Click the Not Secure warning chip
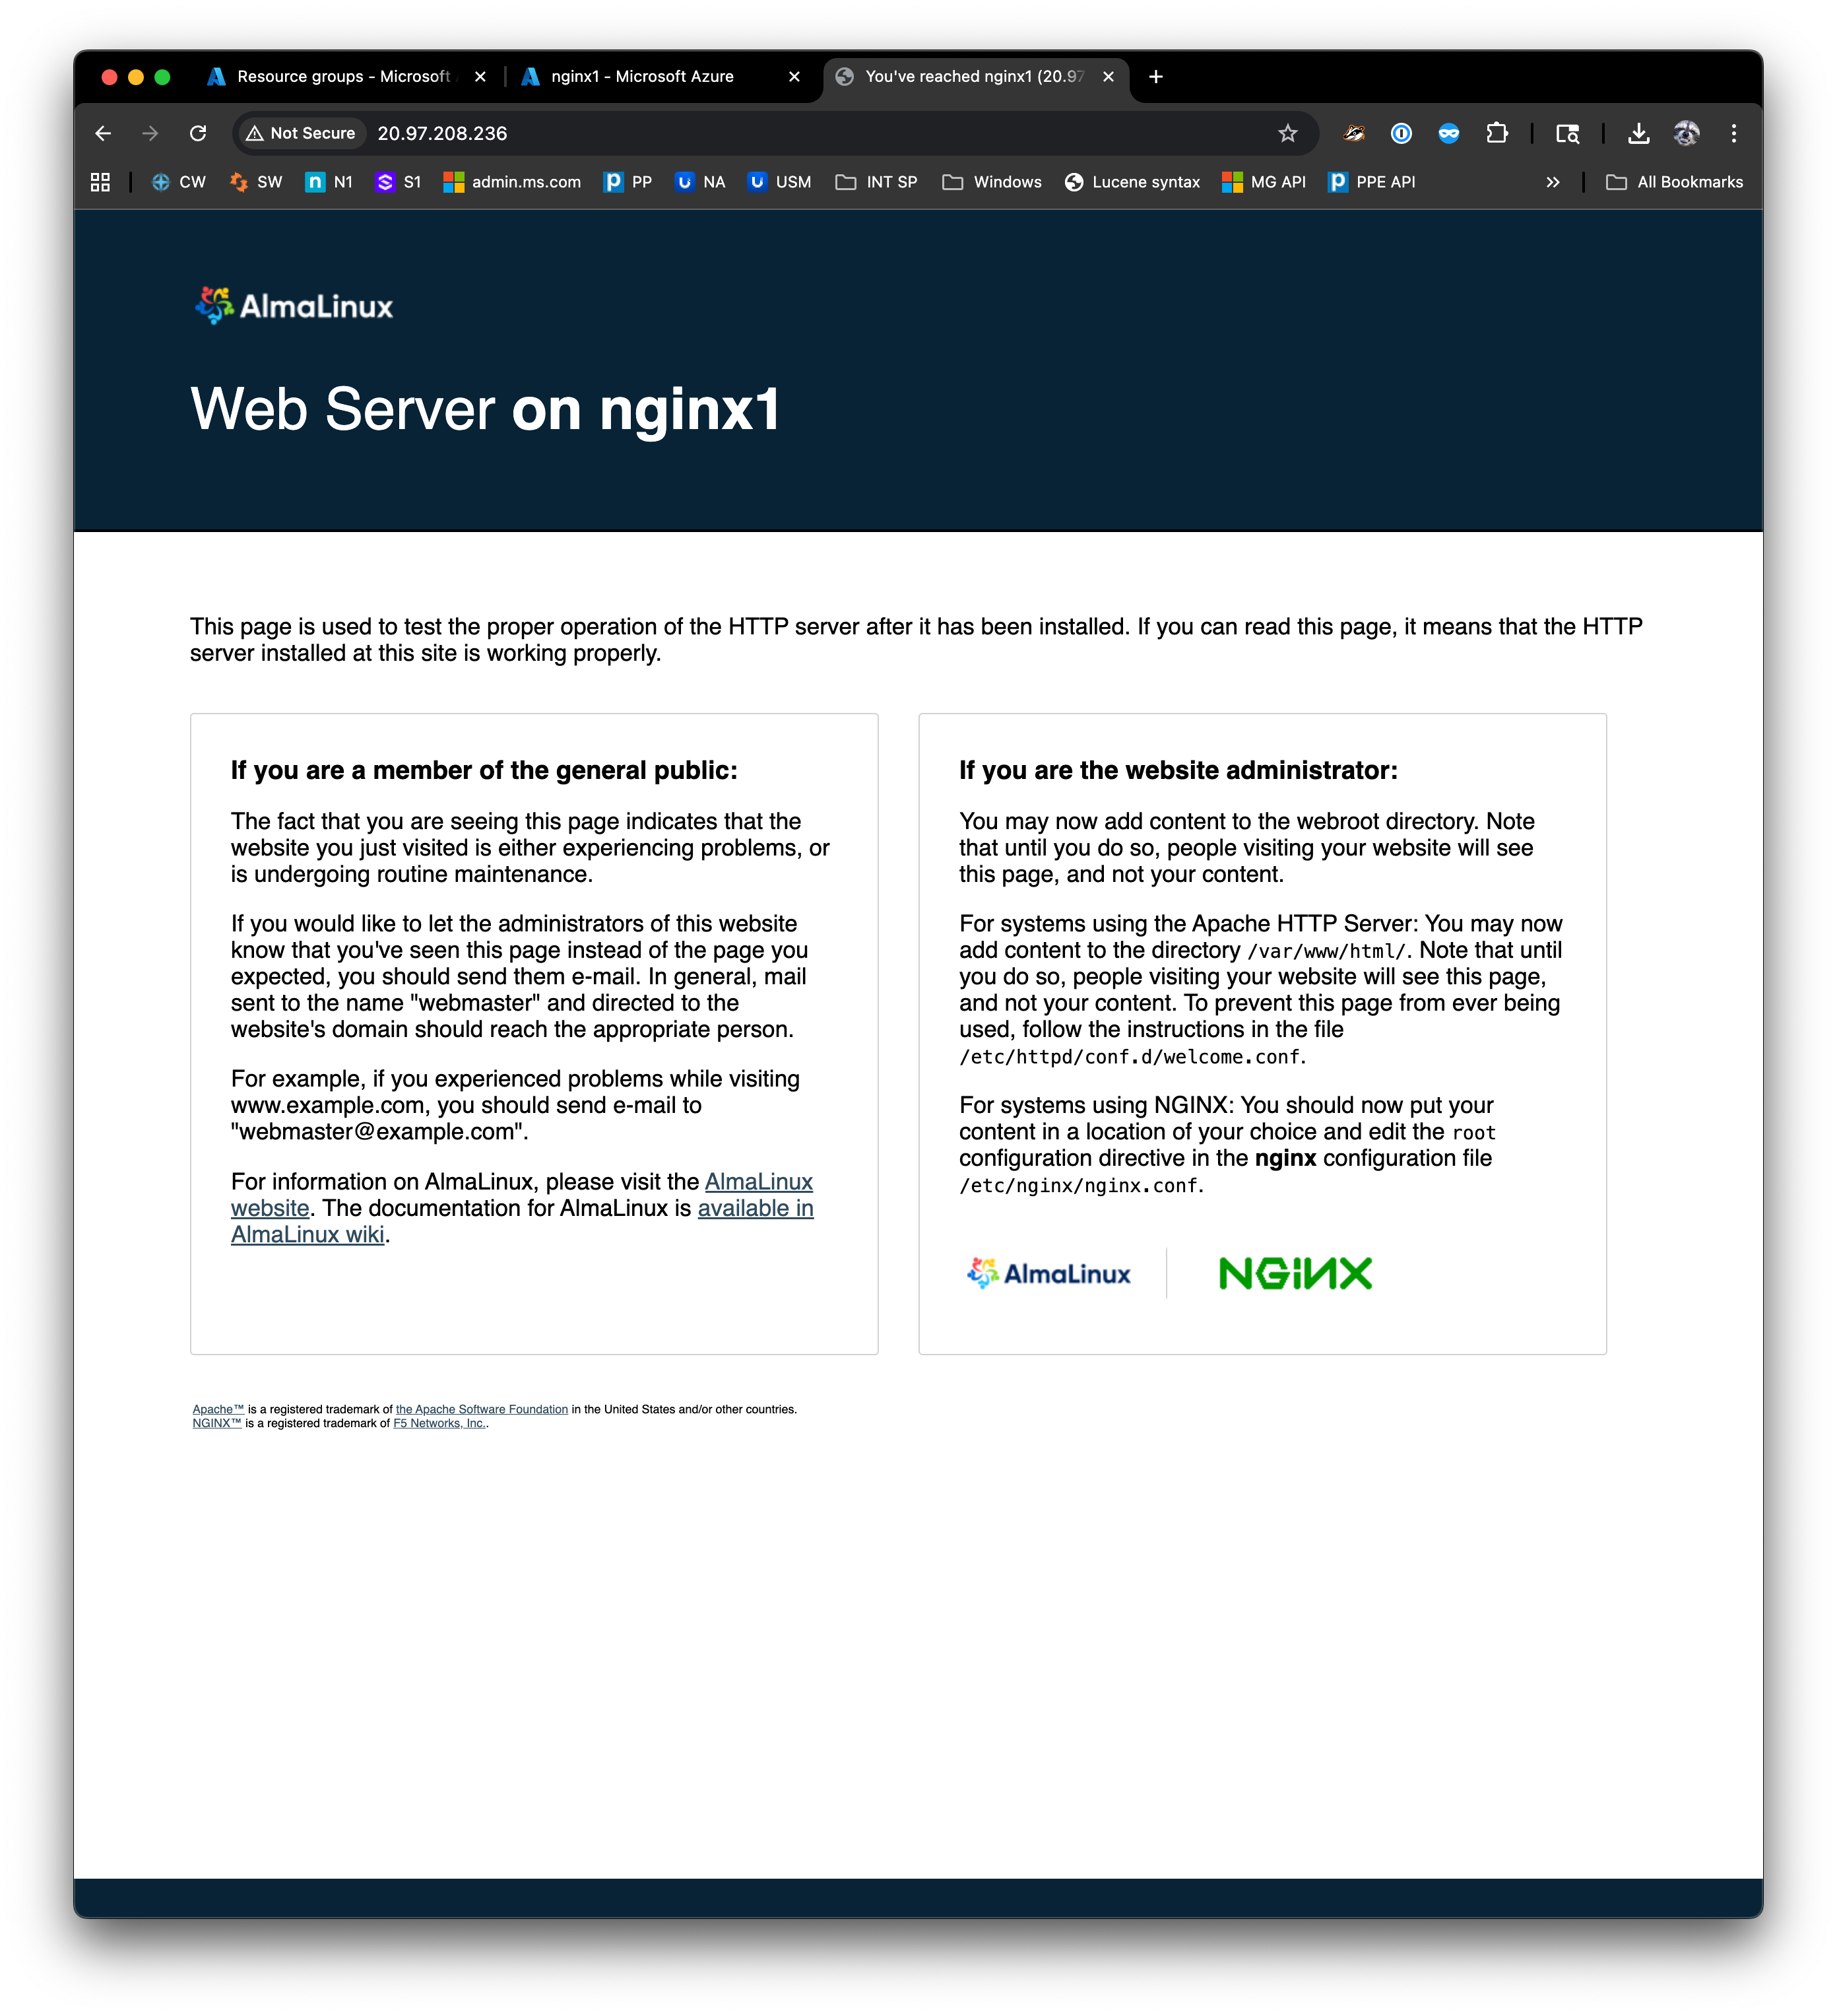The width and height of the screenshot is (1837, 2016). [x=301, y=133]
